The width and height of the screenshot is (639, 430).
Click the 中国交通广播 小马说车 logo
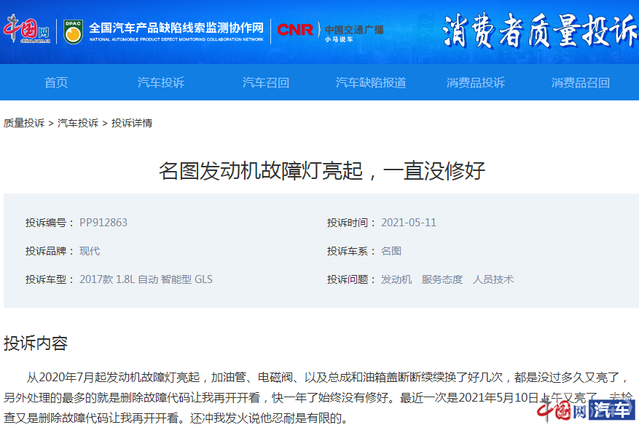tap(353, 33)
